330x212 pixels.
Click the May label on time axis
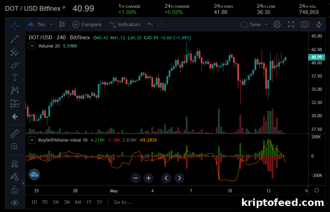pos(114,191)
